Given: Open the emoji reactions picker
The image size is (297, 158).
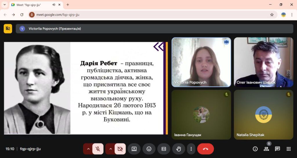Looking at the screenshot, I should tap(149, 149).
